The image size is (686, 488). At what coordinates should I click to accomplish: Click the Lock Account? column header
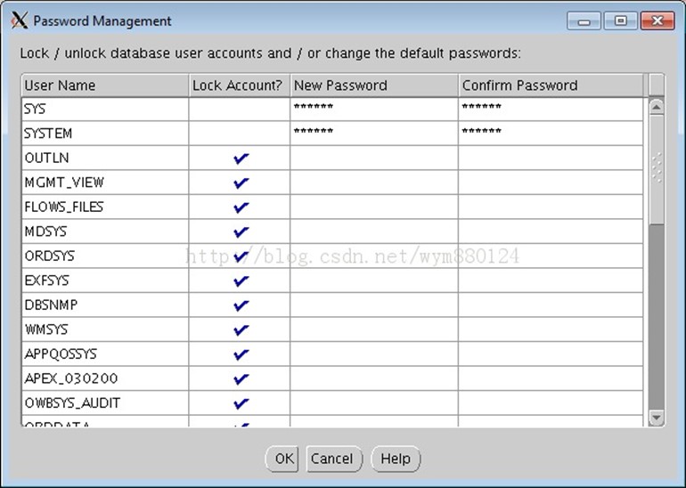coord(240,85)
